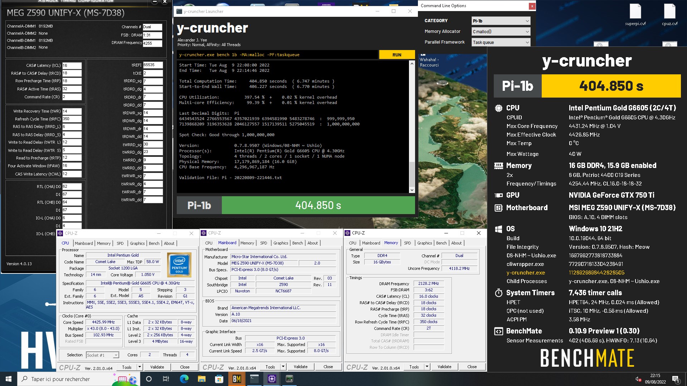Image resolution: width=687 pixels, height=386 pixels.
Task: Click the CPU chip icon in BenchMate panel
Action: 498,108
